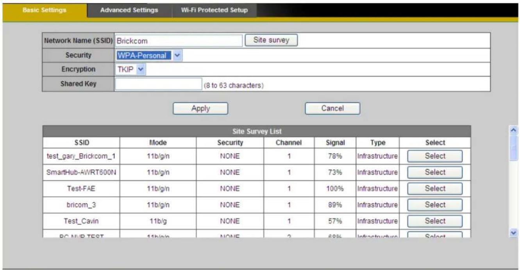Click the Channel column header

point(289,143)
